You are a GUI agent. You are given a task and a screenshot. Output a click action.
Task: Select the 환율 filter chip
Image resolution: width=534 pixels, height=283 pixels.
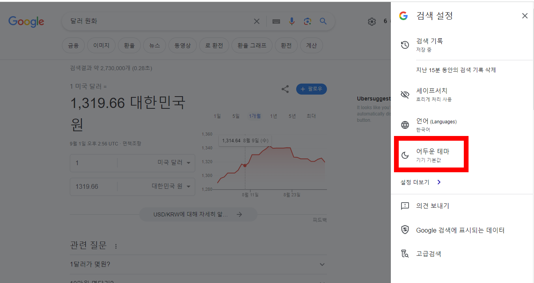[129, 46]
